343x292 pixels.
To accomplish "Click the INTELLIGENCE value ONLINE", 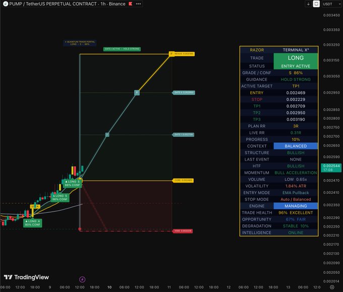I will click(296, 232).
